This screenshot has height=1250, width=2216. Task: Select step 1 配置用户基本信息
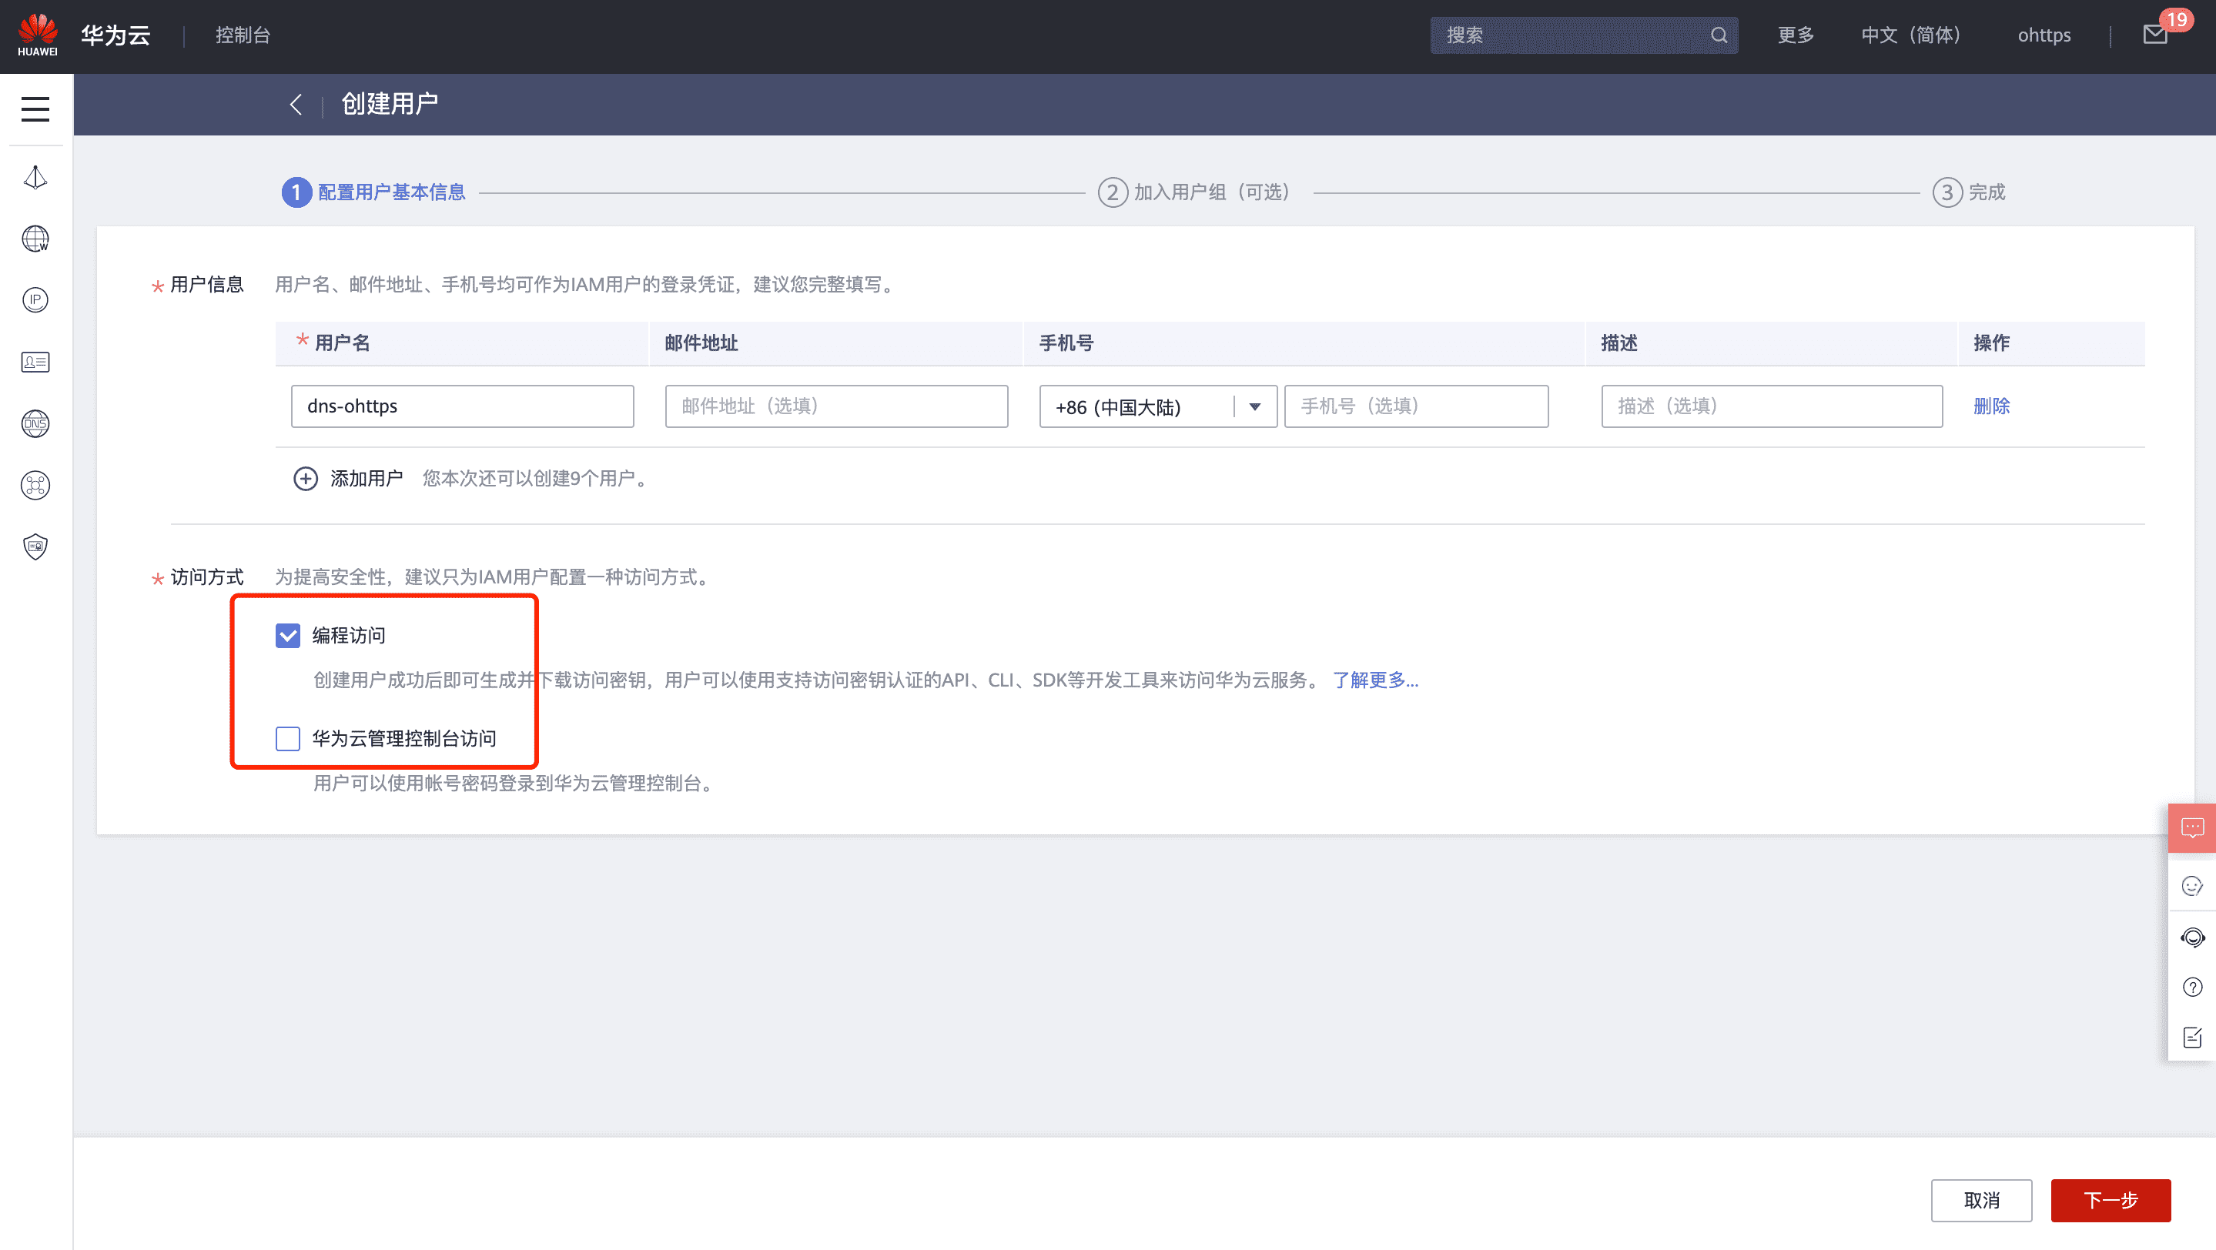click(374, 192)
